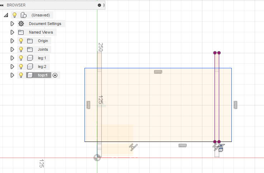Click the leg:2 component cube icon
Screen dimensions: 264x173
[x=30, y=66]
